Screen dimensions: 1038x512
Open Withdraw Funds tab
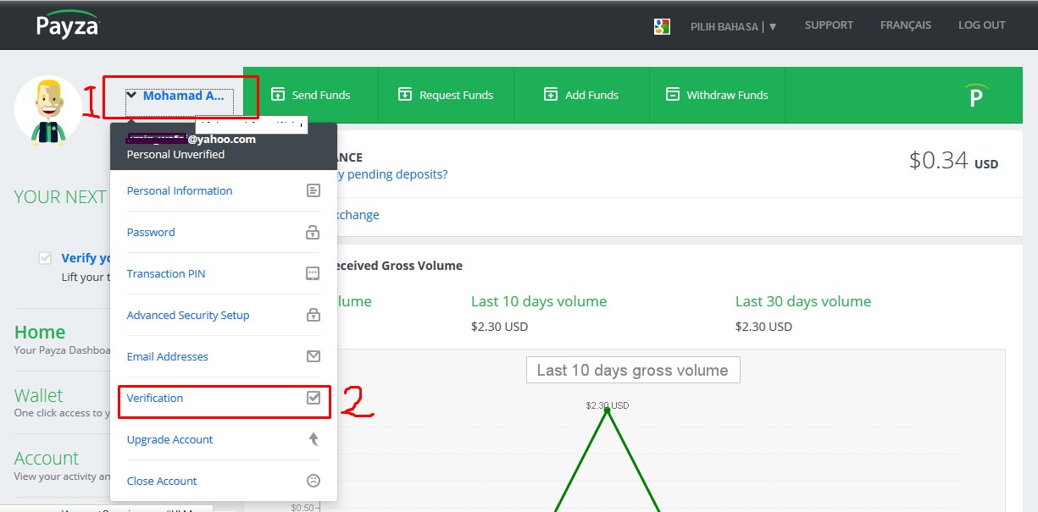(x=717, y=95)
